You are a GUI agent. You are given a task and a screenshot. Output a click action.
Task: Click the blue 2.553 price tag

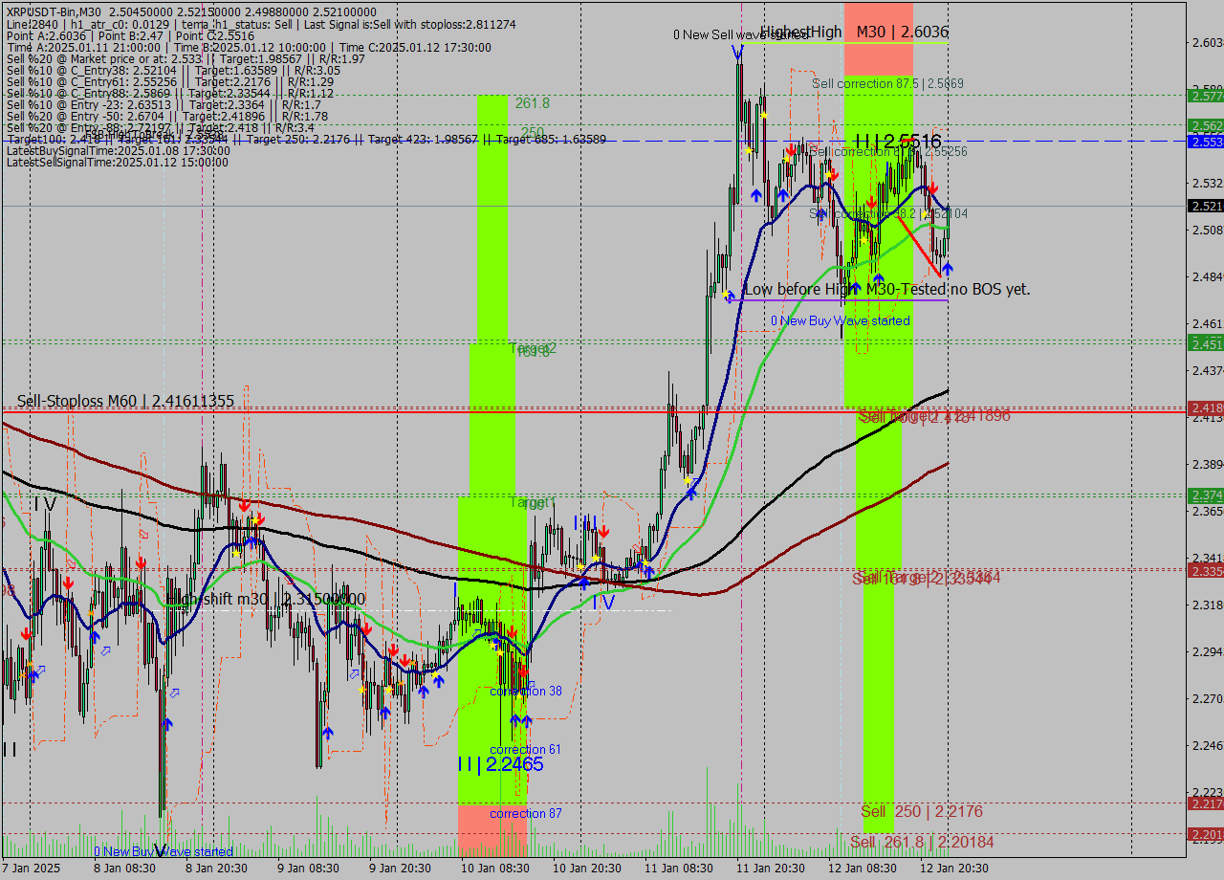tap(1206, 142)
